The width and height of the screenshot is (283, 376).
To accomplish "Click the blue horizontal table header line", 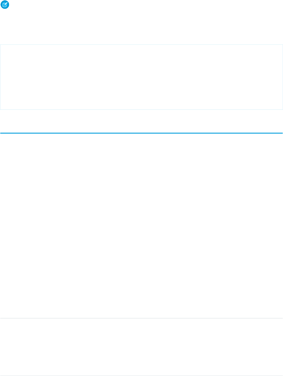I will point(141,133).
